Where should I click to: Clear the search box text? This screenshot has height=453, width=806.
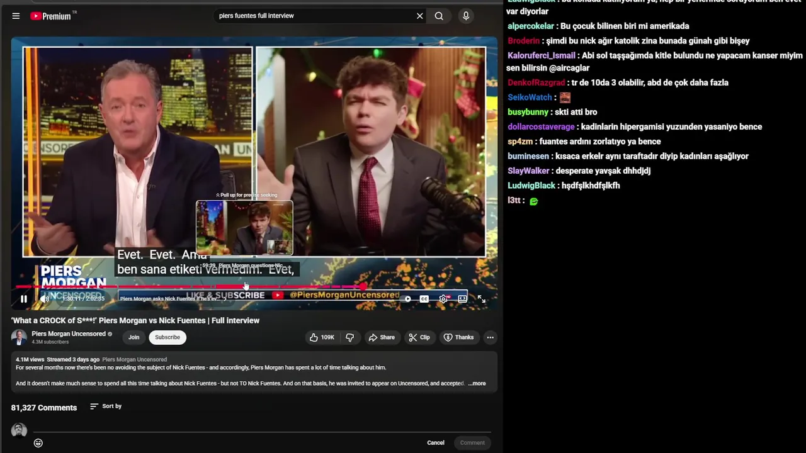tap(419, 16)
